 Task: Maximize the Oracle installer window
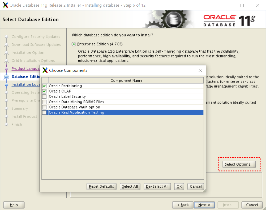242,5
